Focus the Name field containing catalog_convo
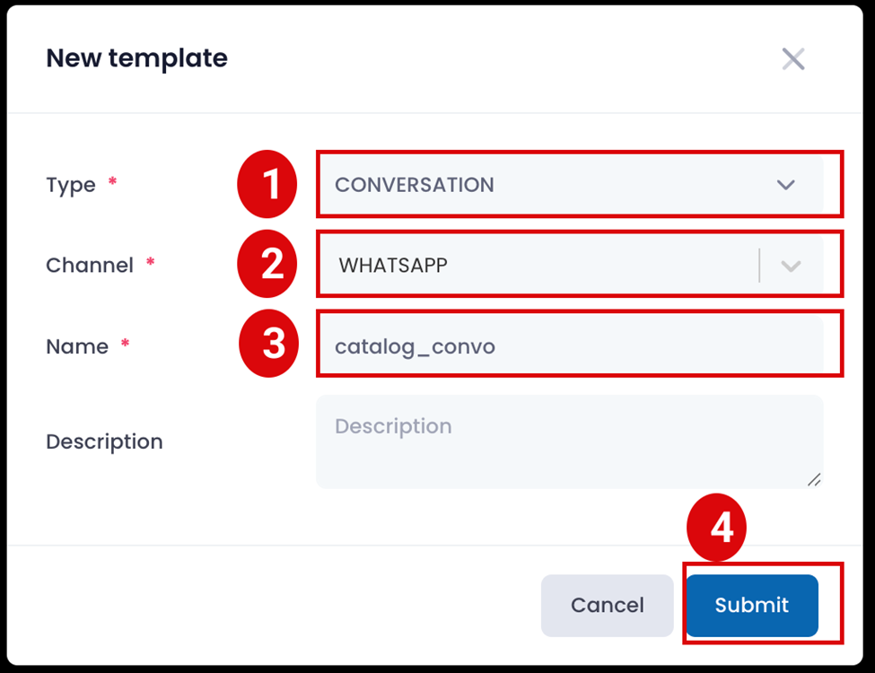The width and height of the screenshot is (875, 673). (569, 346)
